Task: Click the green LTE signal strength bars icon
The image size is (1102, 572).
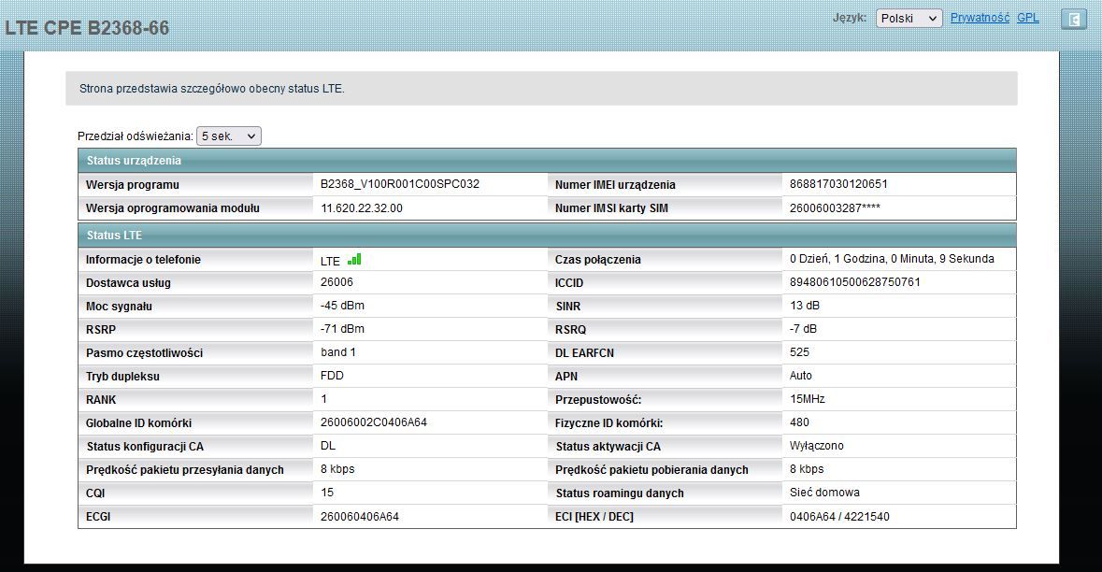Action: click(x=354, y=259)
